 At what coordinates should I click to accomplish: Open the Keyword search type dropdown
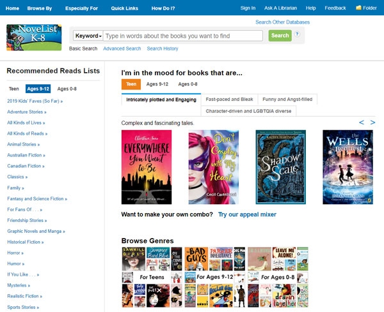88,36
